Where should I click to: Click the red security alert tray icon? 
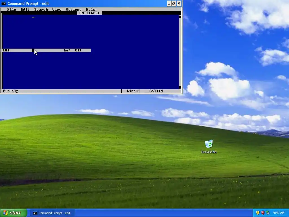click(263, 213)
